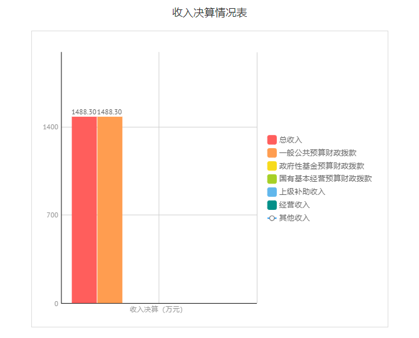The width and height of the screenshot is (419, 338).
Task: Click the orange 一般公共预算财政拨款 legend swatch
Action: click(272, 153)
